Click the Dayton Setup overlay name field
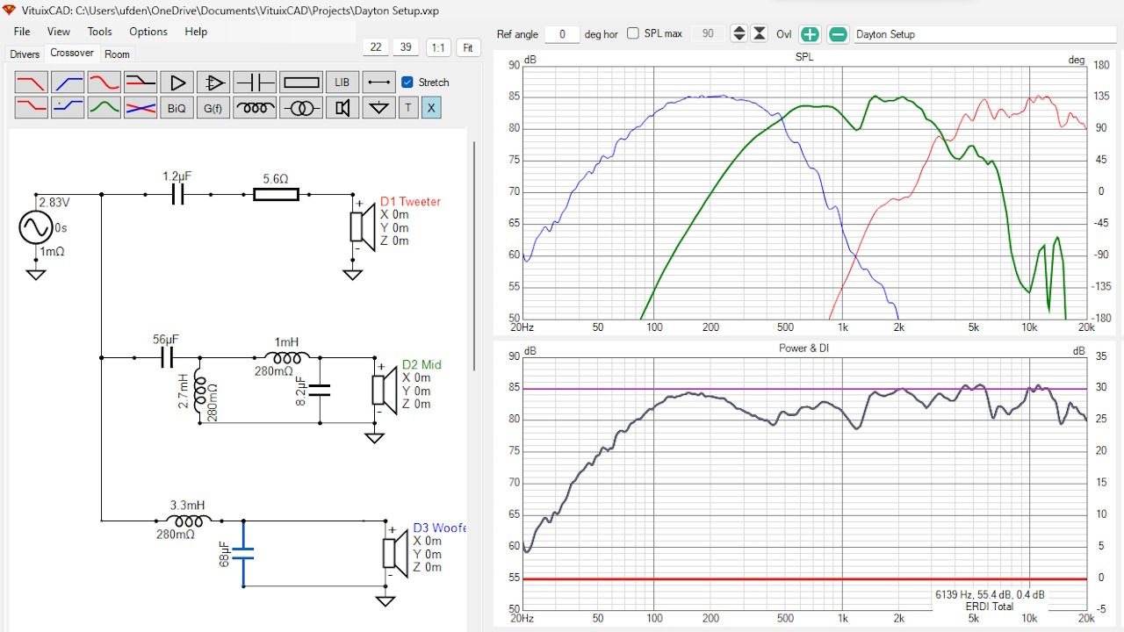1124x632 pixels. pyautogui.click(x=984, y=34)
